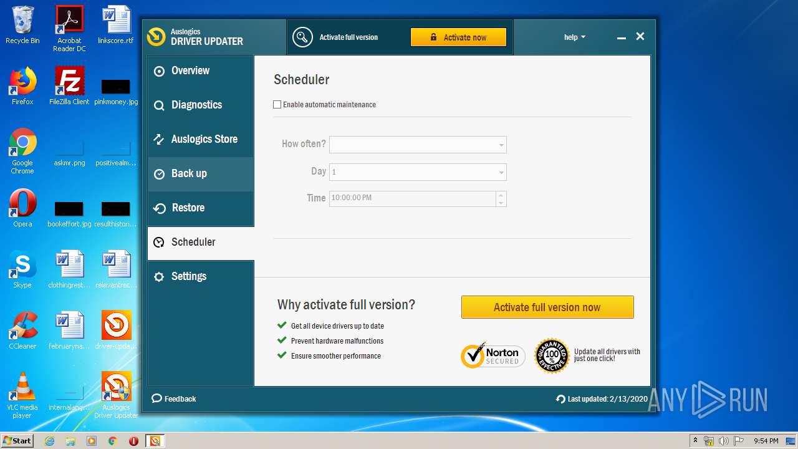Open the Restore section

coord(200,208)
